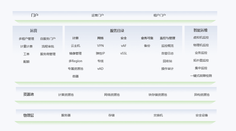Click 业务监控 item
Viewport: 236px width, 131px height.
click(201, 53)
